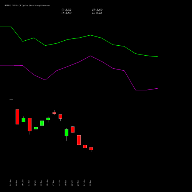Screen dimensions: 192x192
Task: Select the low value L: 3.23
Action: (97, 13)
